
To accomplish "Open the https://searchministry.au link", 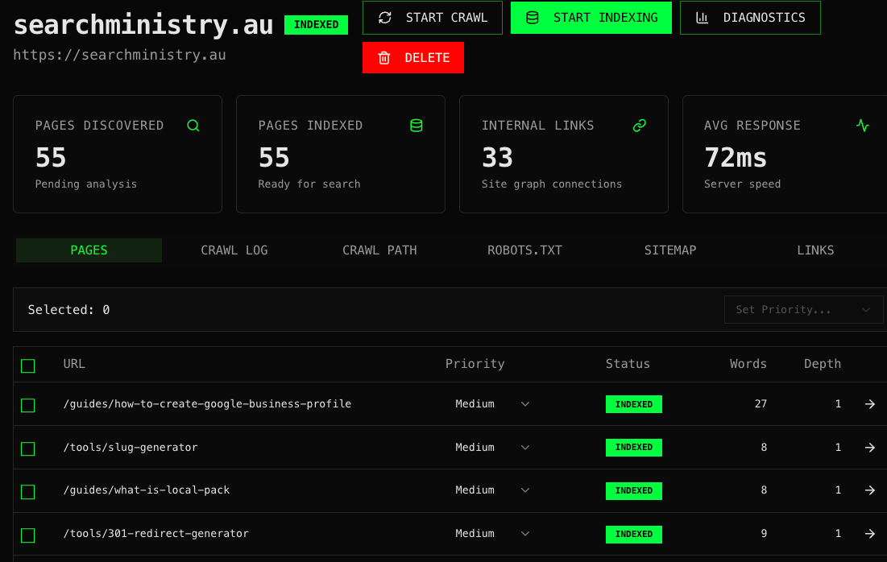I will click(x=119, y=55).
